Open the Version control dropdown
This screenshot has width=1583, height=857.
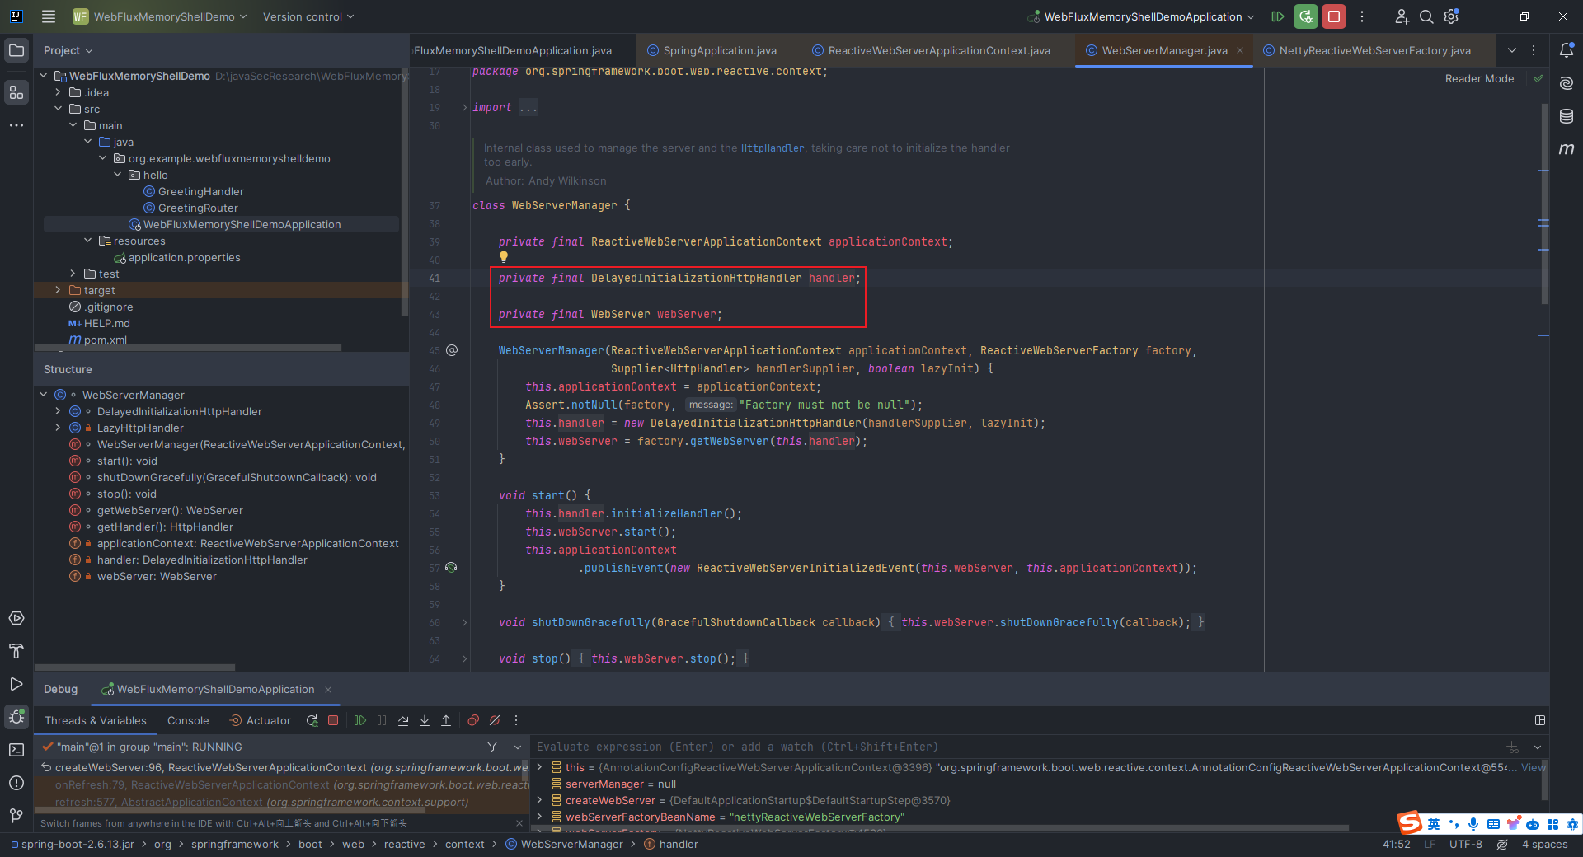308,16
